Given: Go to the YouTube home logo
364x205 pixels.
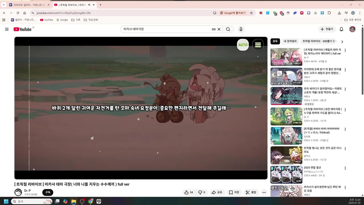Looking at the screenshot, I should (x=22, y=29).
